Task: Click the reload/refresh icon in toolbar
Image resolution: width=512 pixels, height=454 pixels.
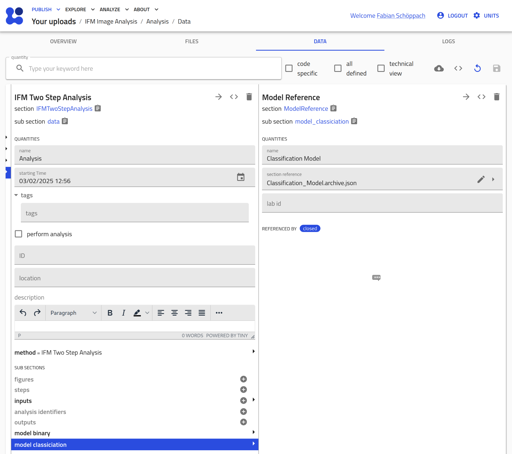Action: 477,68
